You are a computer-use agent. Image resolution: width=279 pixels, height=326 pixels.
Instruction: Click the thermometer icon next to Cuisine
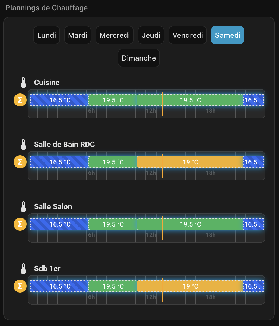tap(23, 83)
